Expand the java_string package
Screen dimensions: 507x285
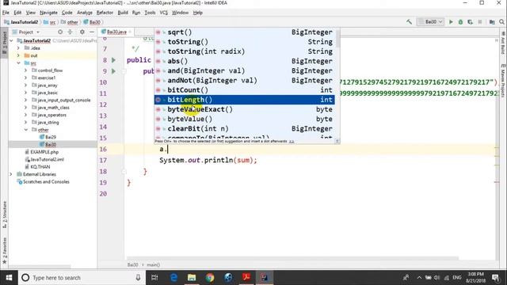[25, 123]
